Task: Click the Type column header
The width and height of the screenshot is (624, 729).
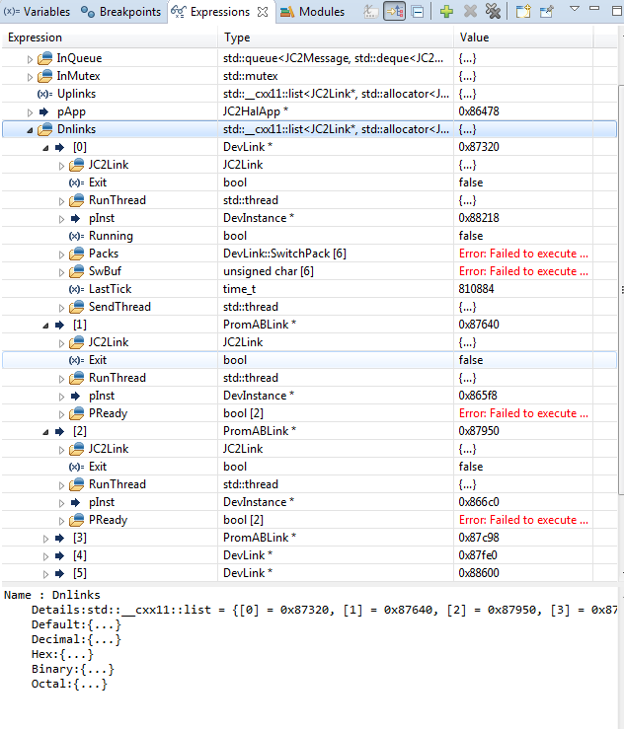Action: [336, 37]
